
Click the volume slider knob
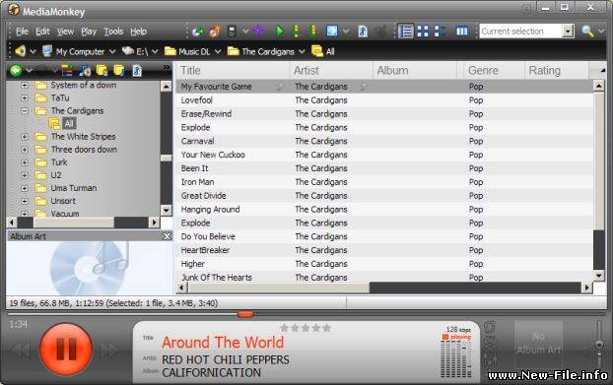pyautogui.click(x=598, y=345)
